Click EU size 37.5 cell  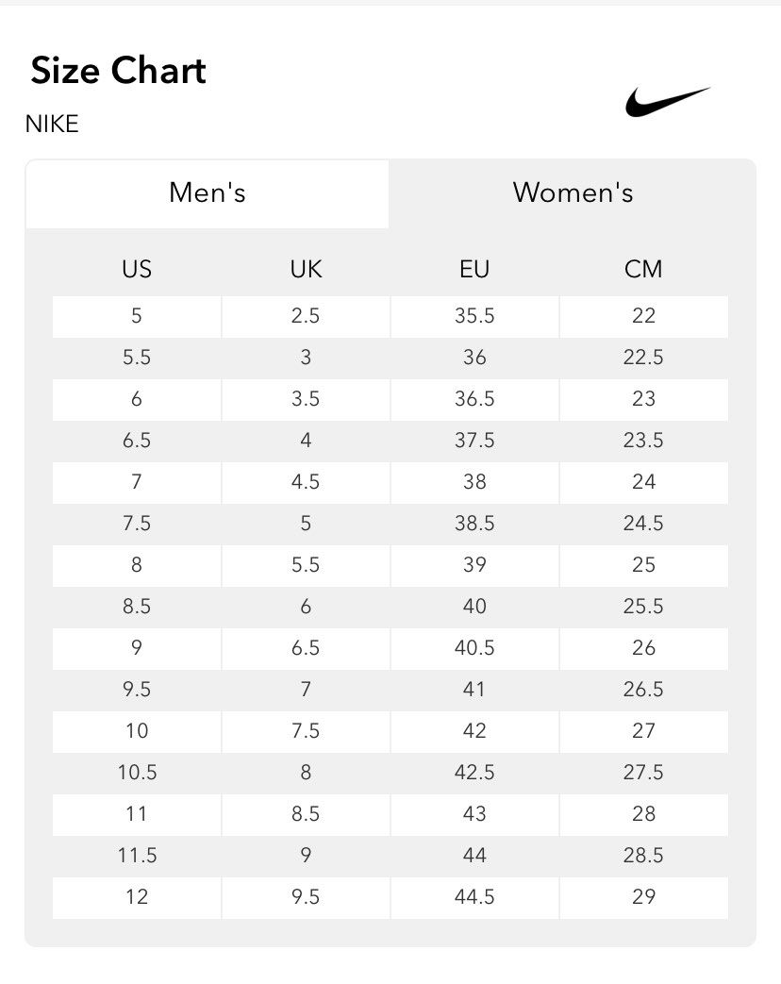pyautogui.click(x=474, y=442)
